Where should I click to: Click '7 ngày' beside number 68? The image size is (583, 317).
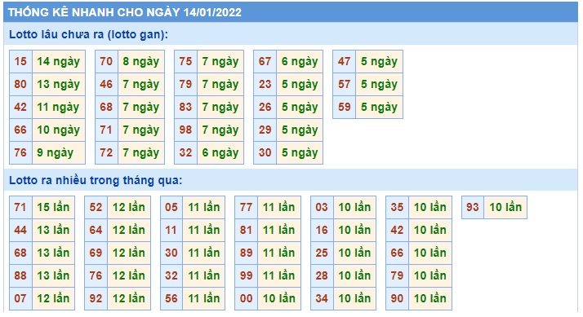[x=141, y=108]
